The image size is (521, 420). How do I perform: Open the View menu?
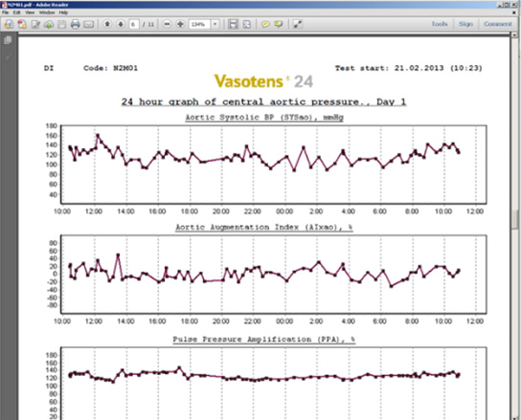[30, 12]
